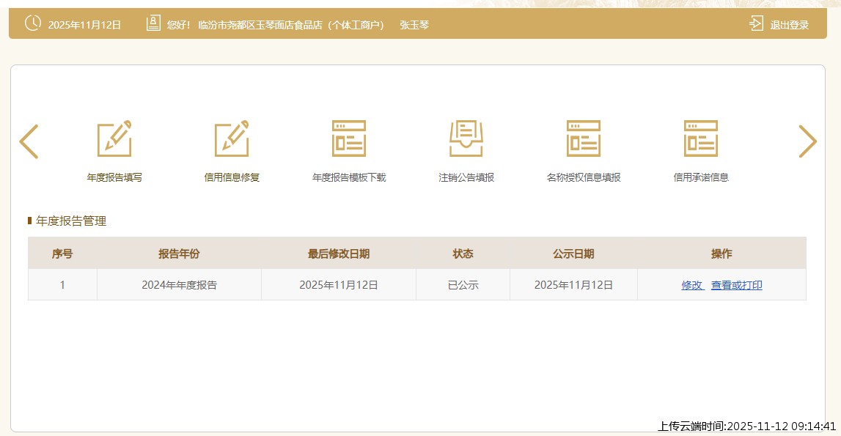Select the 年度报告模板下载 text label
Image resolution: width=841 pixels, height=436 pixels.
[349, 177]
